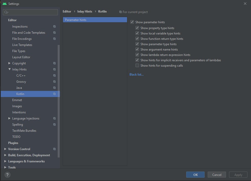251x181 pixels.
Task: Expand the Tools section arrow
Action: 5,167
